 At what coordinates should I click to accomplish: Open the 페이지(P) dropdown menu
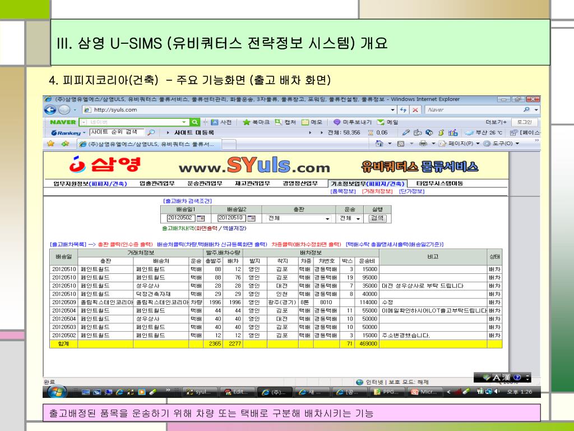(460, 144)
